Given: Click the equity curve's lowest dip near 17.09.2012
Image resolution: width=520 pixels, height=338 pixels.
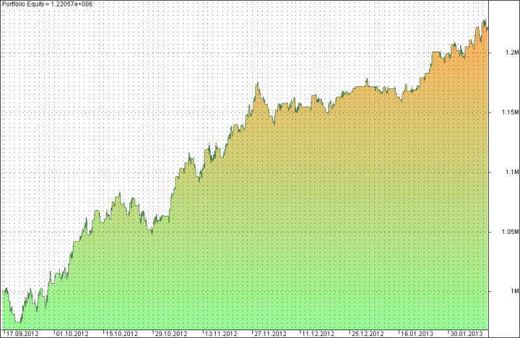Looking at the screenshot, I should pos(18,321).
